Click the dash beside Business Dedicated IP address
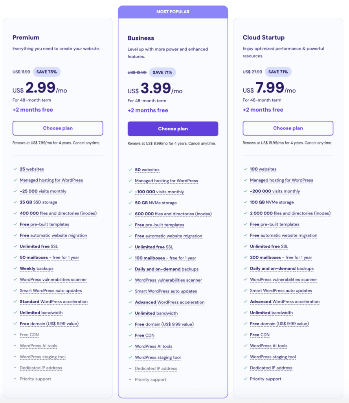 click(x=129, y=368)
